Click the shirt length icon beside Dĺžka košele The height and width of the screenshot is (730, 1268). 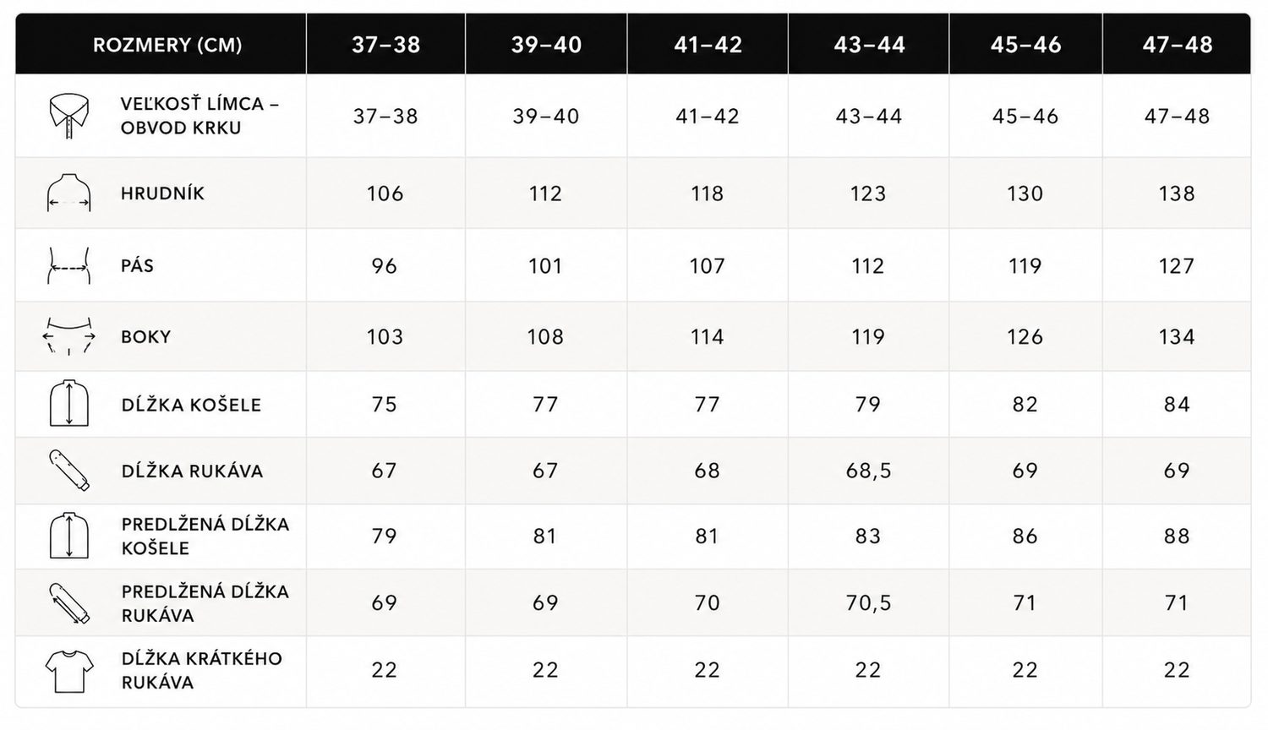[69, 404]
